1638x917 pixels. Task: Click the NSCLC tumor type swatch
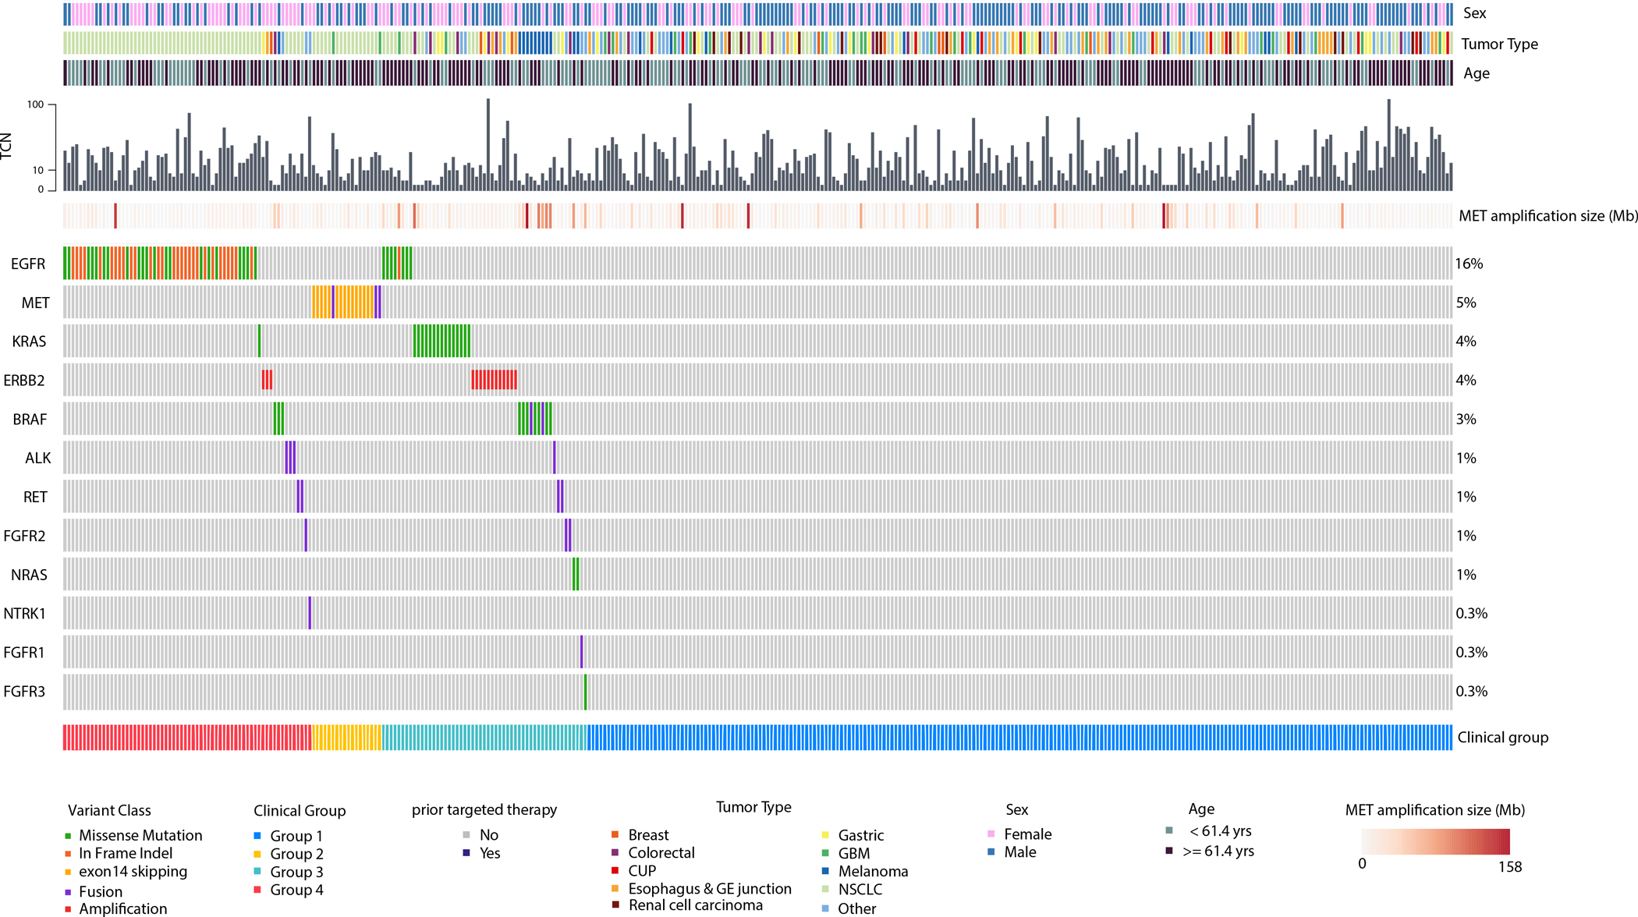pyautogui.click(x=825, y=890)
